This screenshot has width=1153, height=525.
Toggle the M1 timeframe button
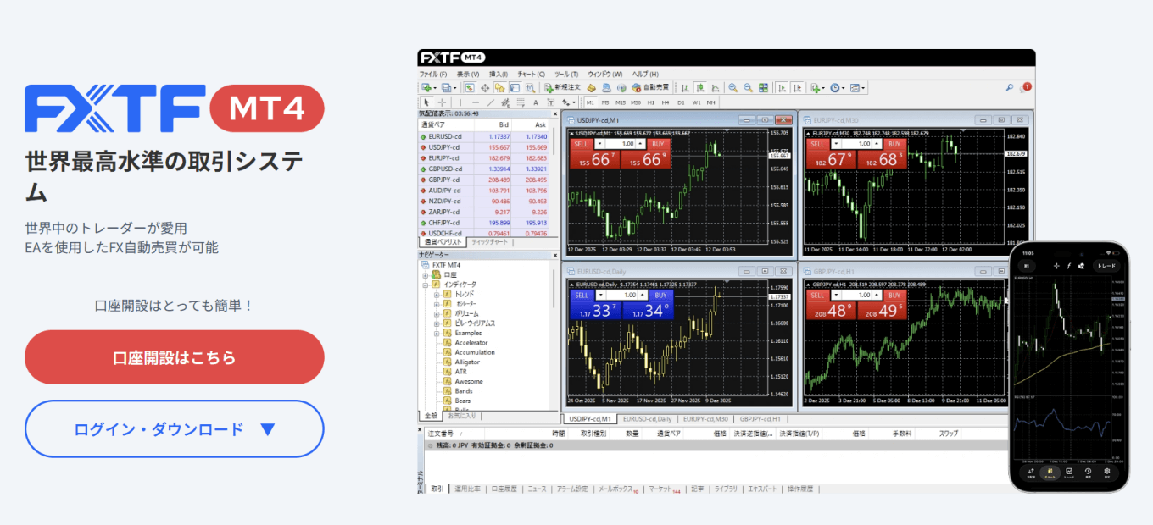tap(591, 102)
